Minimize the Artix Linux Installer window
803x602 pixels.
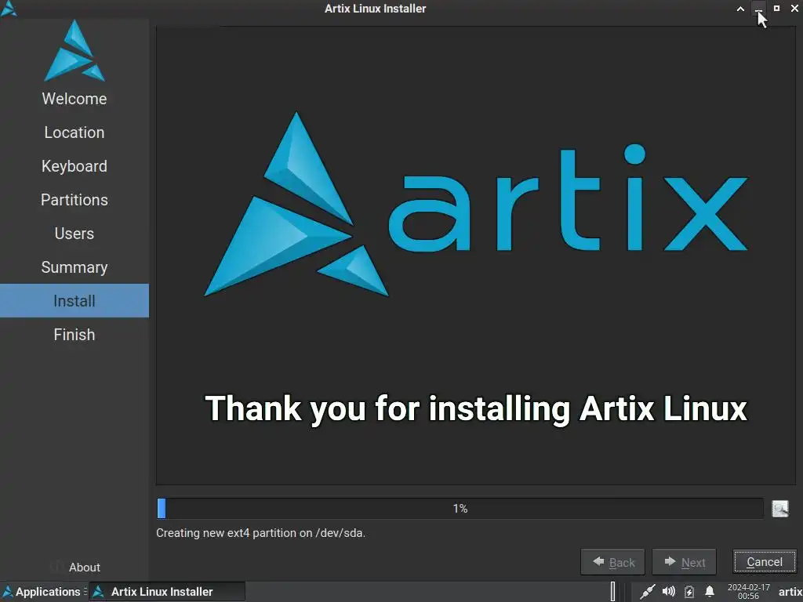(758, 9)
